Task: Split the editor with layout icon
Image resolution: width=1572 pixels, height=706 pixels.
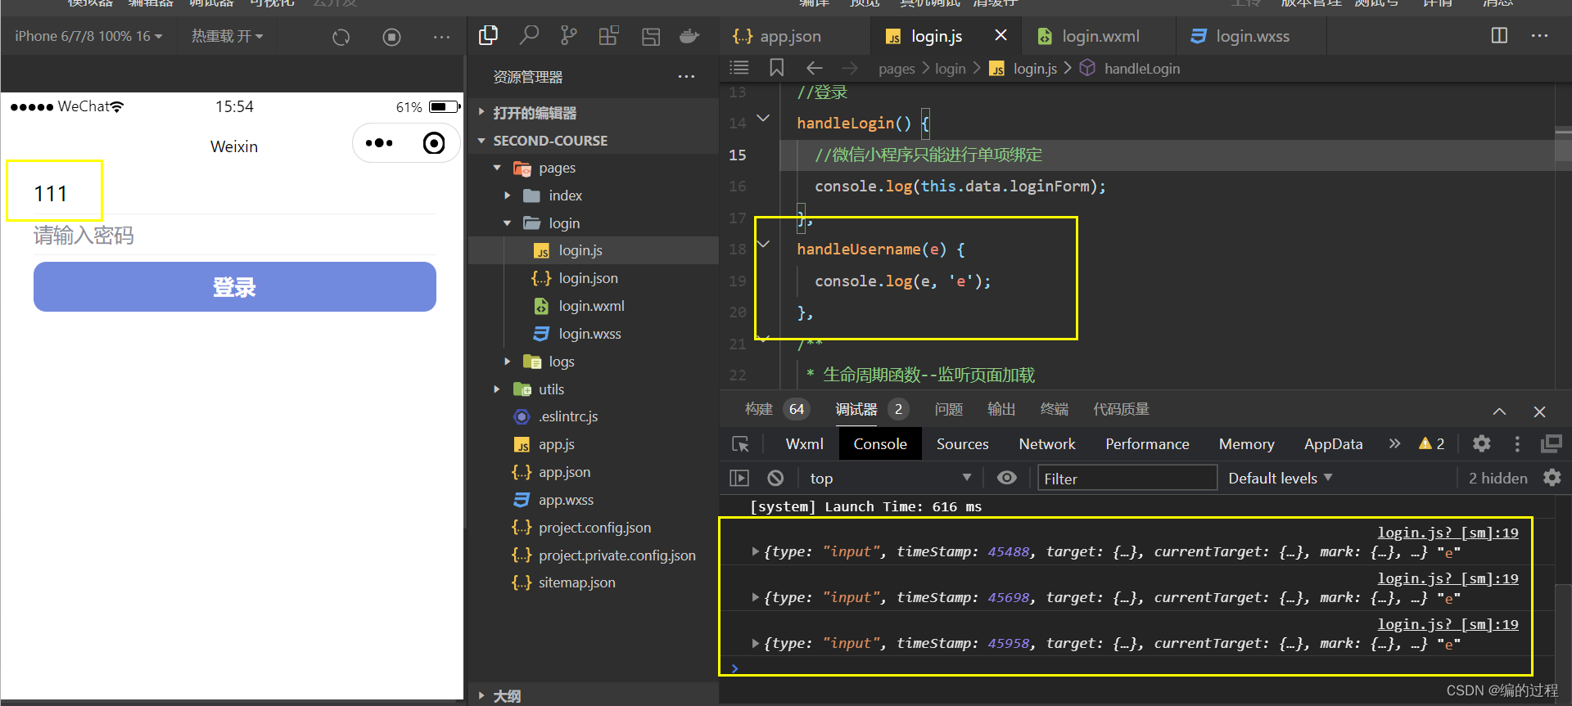Action: (1499, 35)
